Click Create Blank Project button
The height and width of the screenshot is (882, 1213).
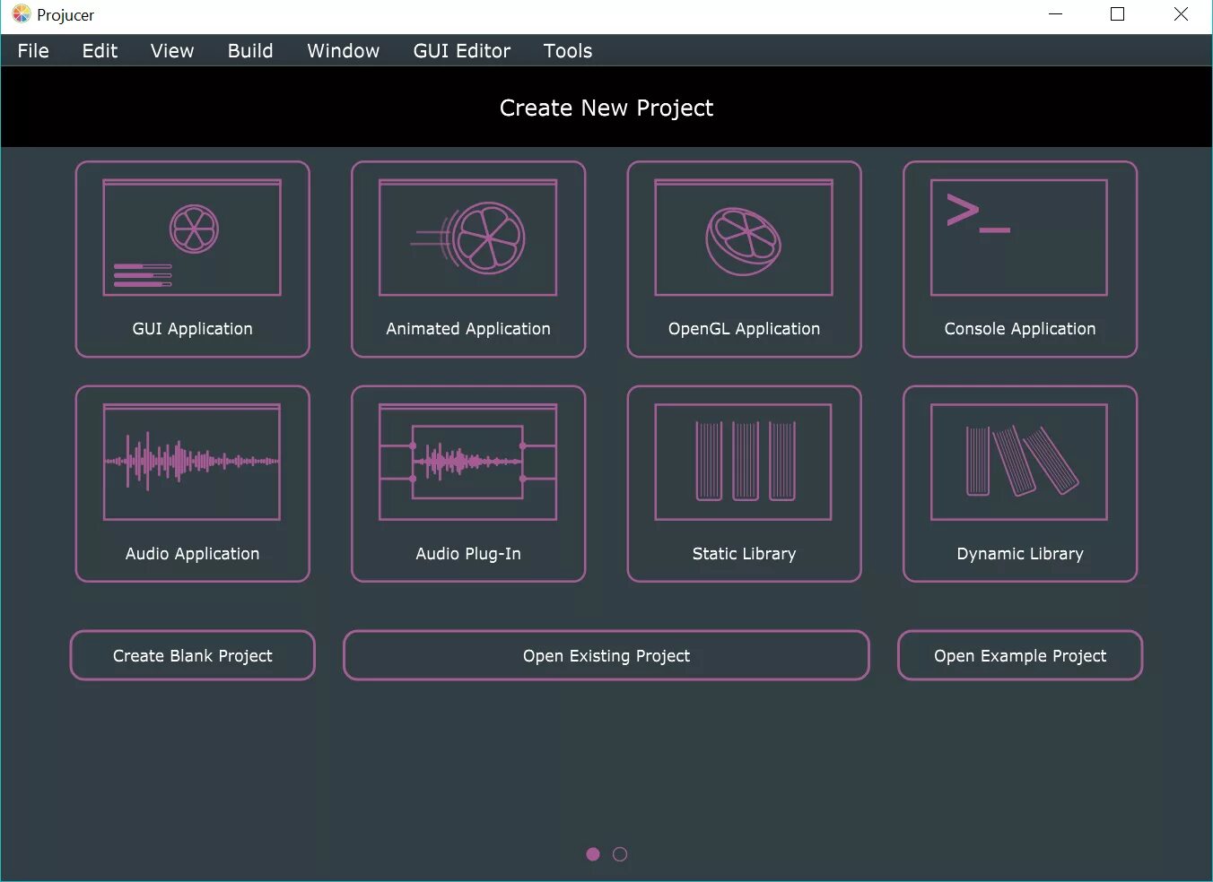(x=193, y=655)
